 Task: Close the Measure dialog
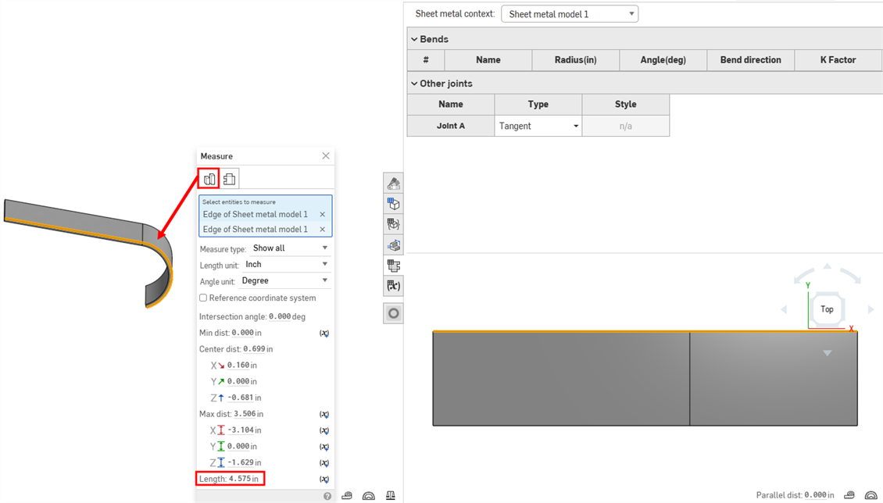click(x=326, y=156)
